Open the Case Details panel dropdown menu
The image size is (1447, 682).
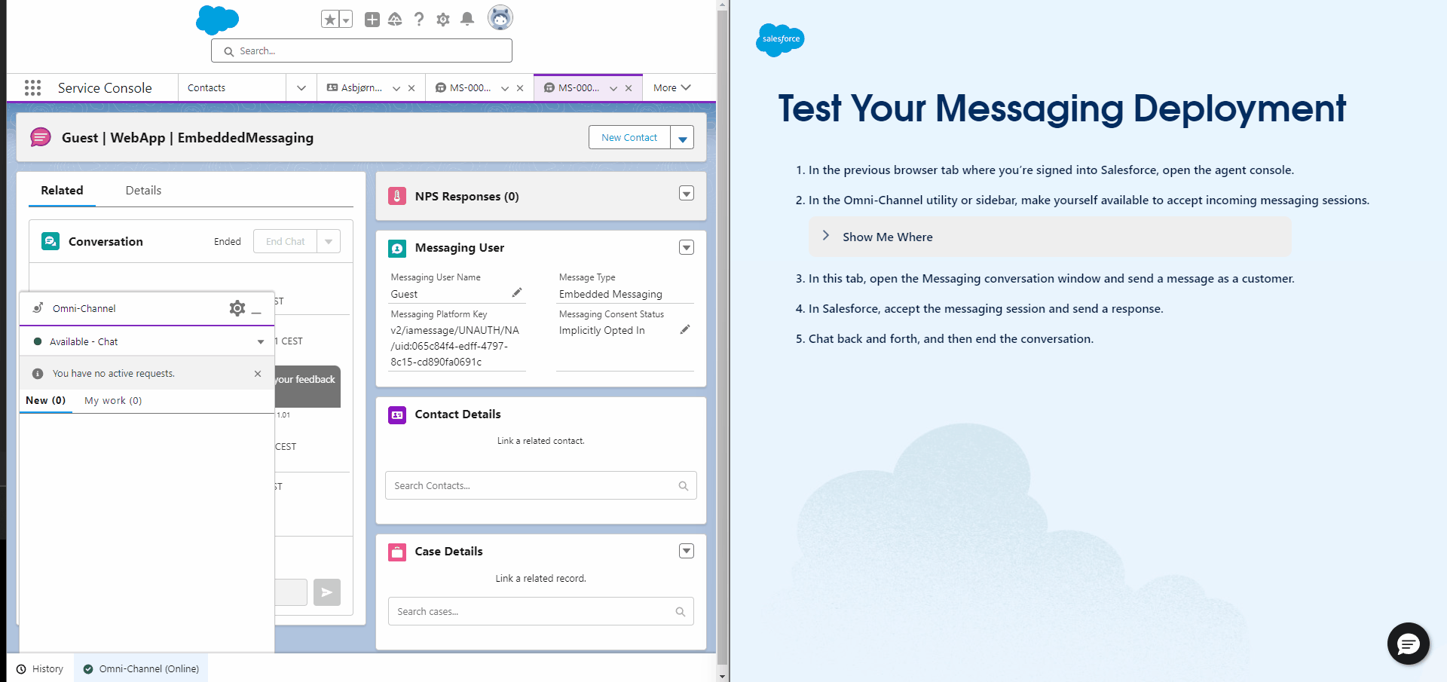(686, 551)
